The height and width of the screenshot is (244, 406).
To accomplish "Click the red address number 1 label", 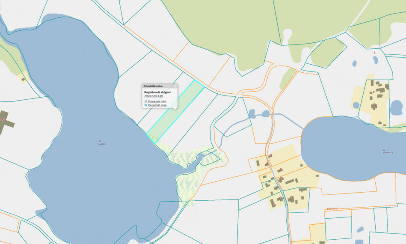I will [x=374, y=53].
